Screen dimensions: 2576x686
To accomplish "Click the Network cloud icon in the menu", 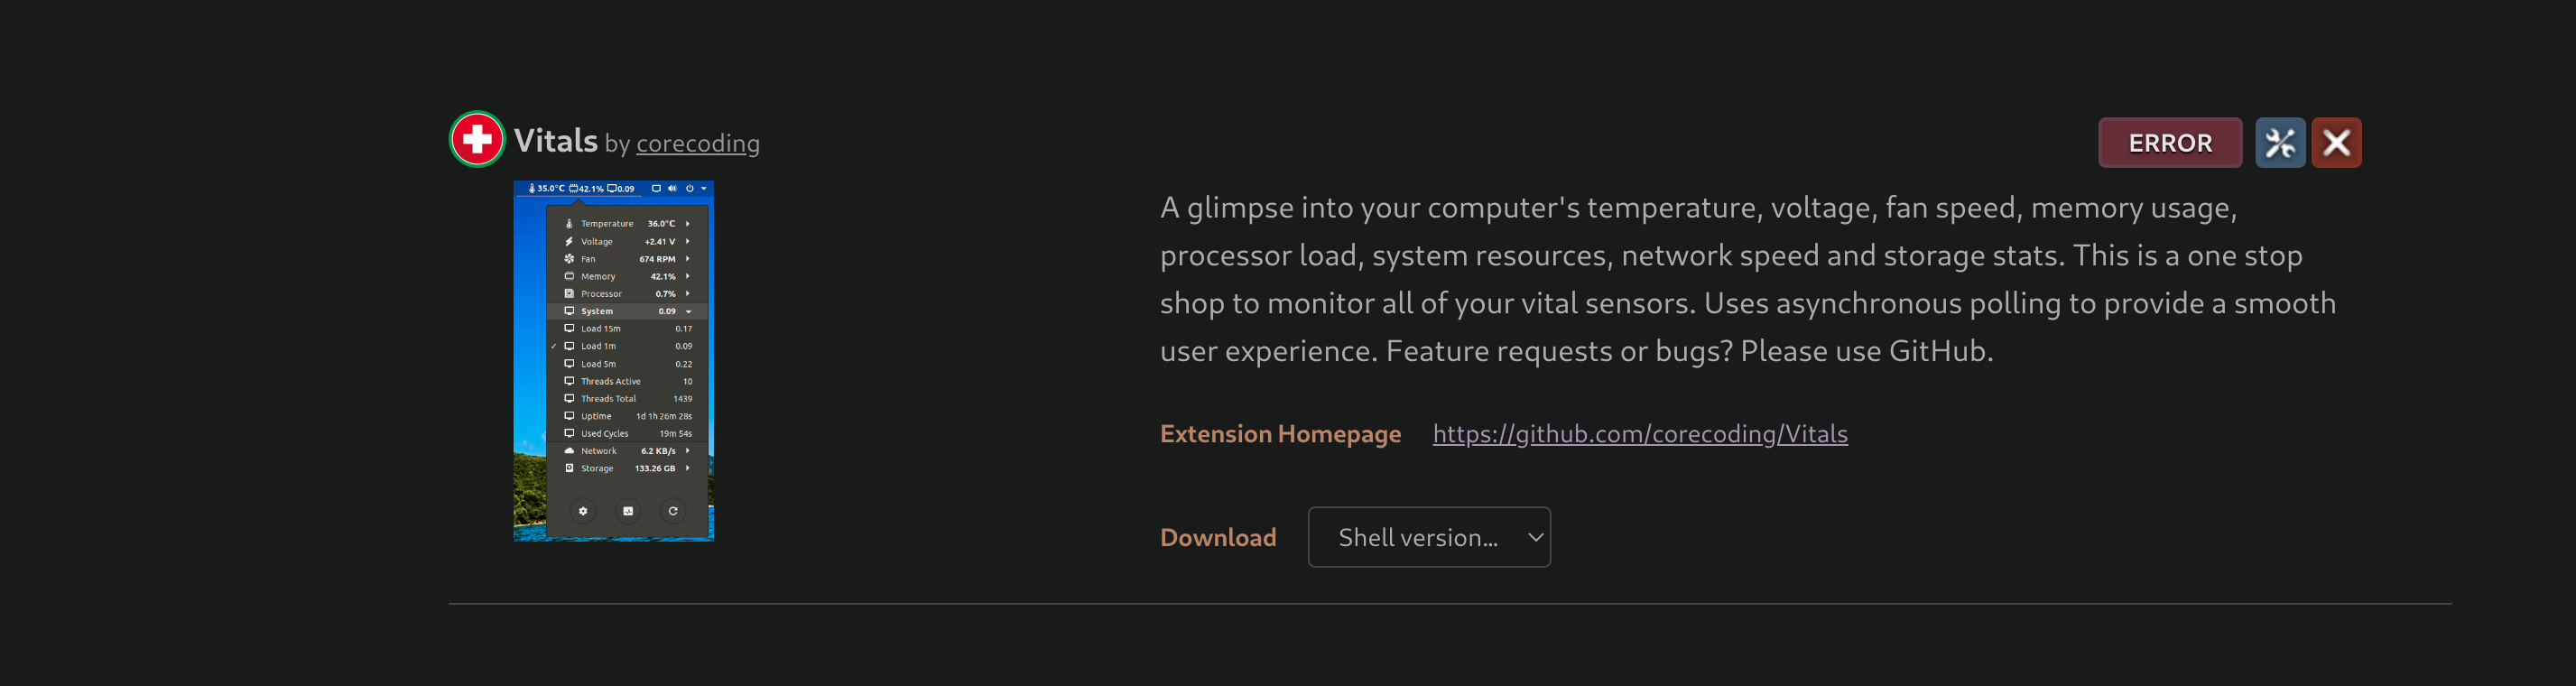I will (569, 451).
